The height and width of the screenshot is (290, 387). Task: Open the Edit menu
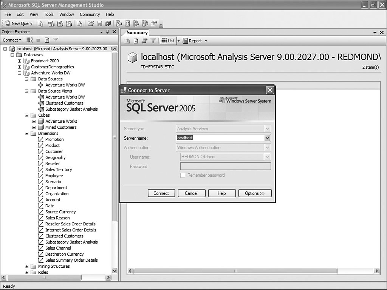point(20,14)
